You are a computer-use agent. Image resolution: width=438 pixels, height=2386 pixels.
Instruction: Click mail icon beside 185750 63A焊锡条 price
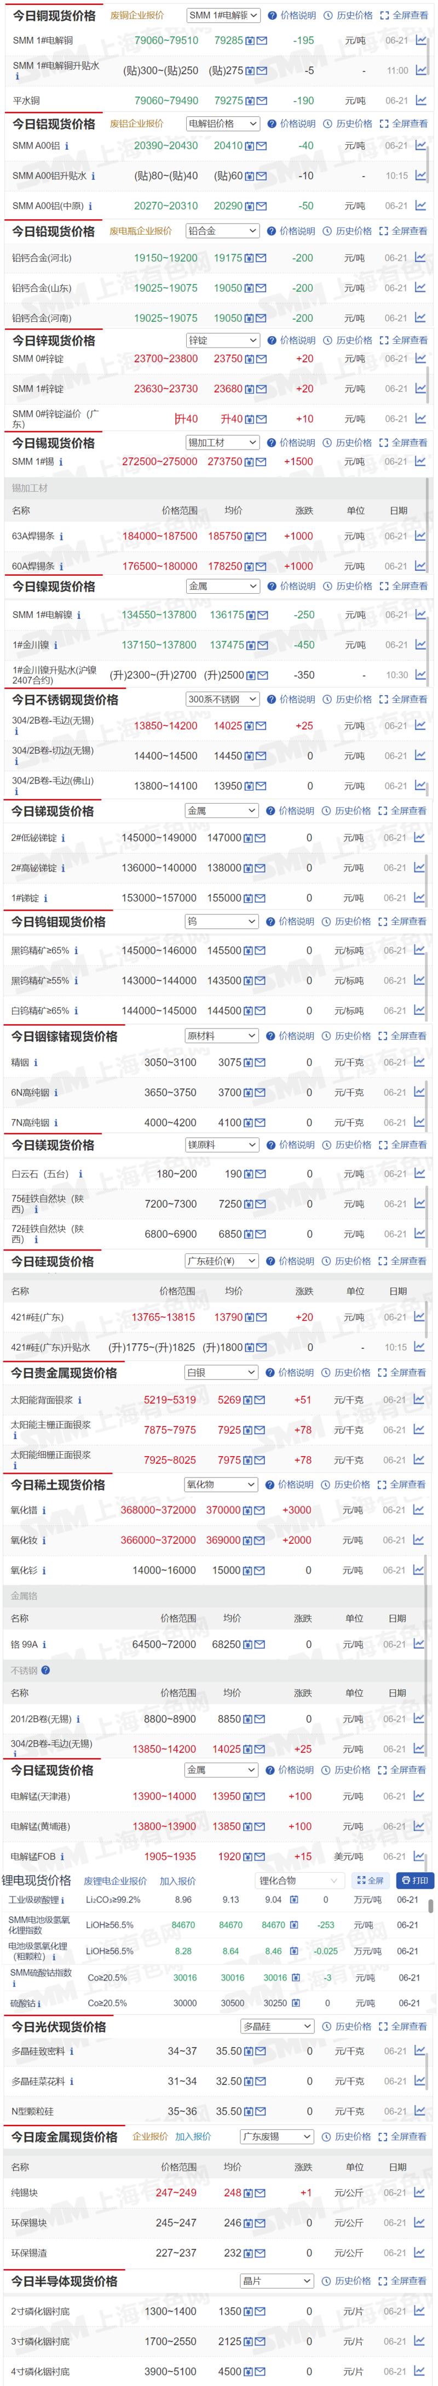pyautogui.click(x=262, y=536)
